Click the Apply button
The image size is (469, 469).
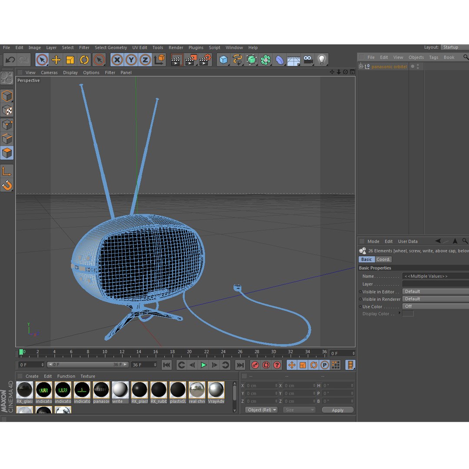338,410
